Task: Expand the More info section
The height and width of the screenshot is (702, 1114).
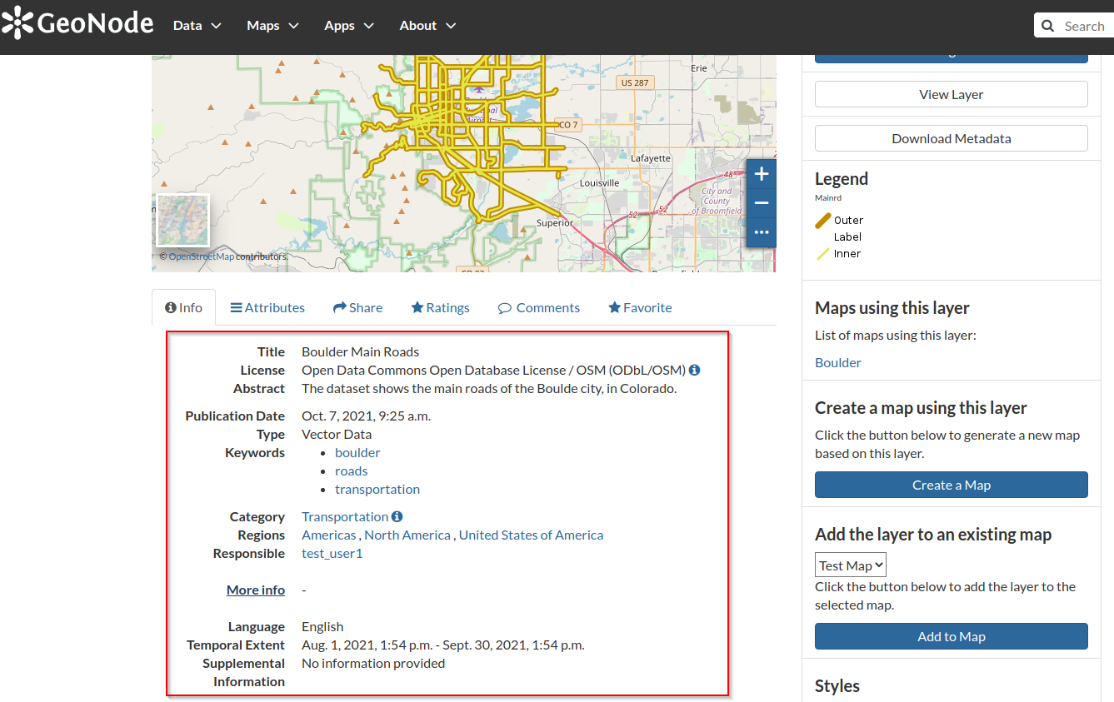Action: [256, 590]
